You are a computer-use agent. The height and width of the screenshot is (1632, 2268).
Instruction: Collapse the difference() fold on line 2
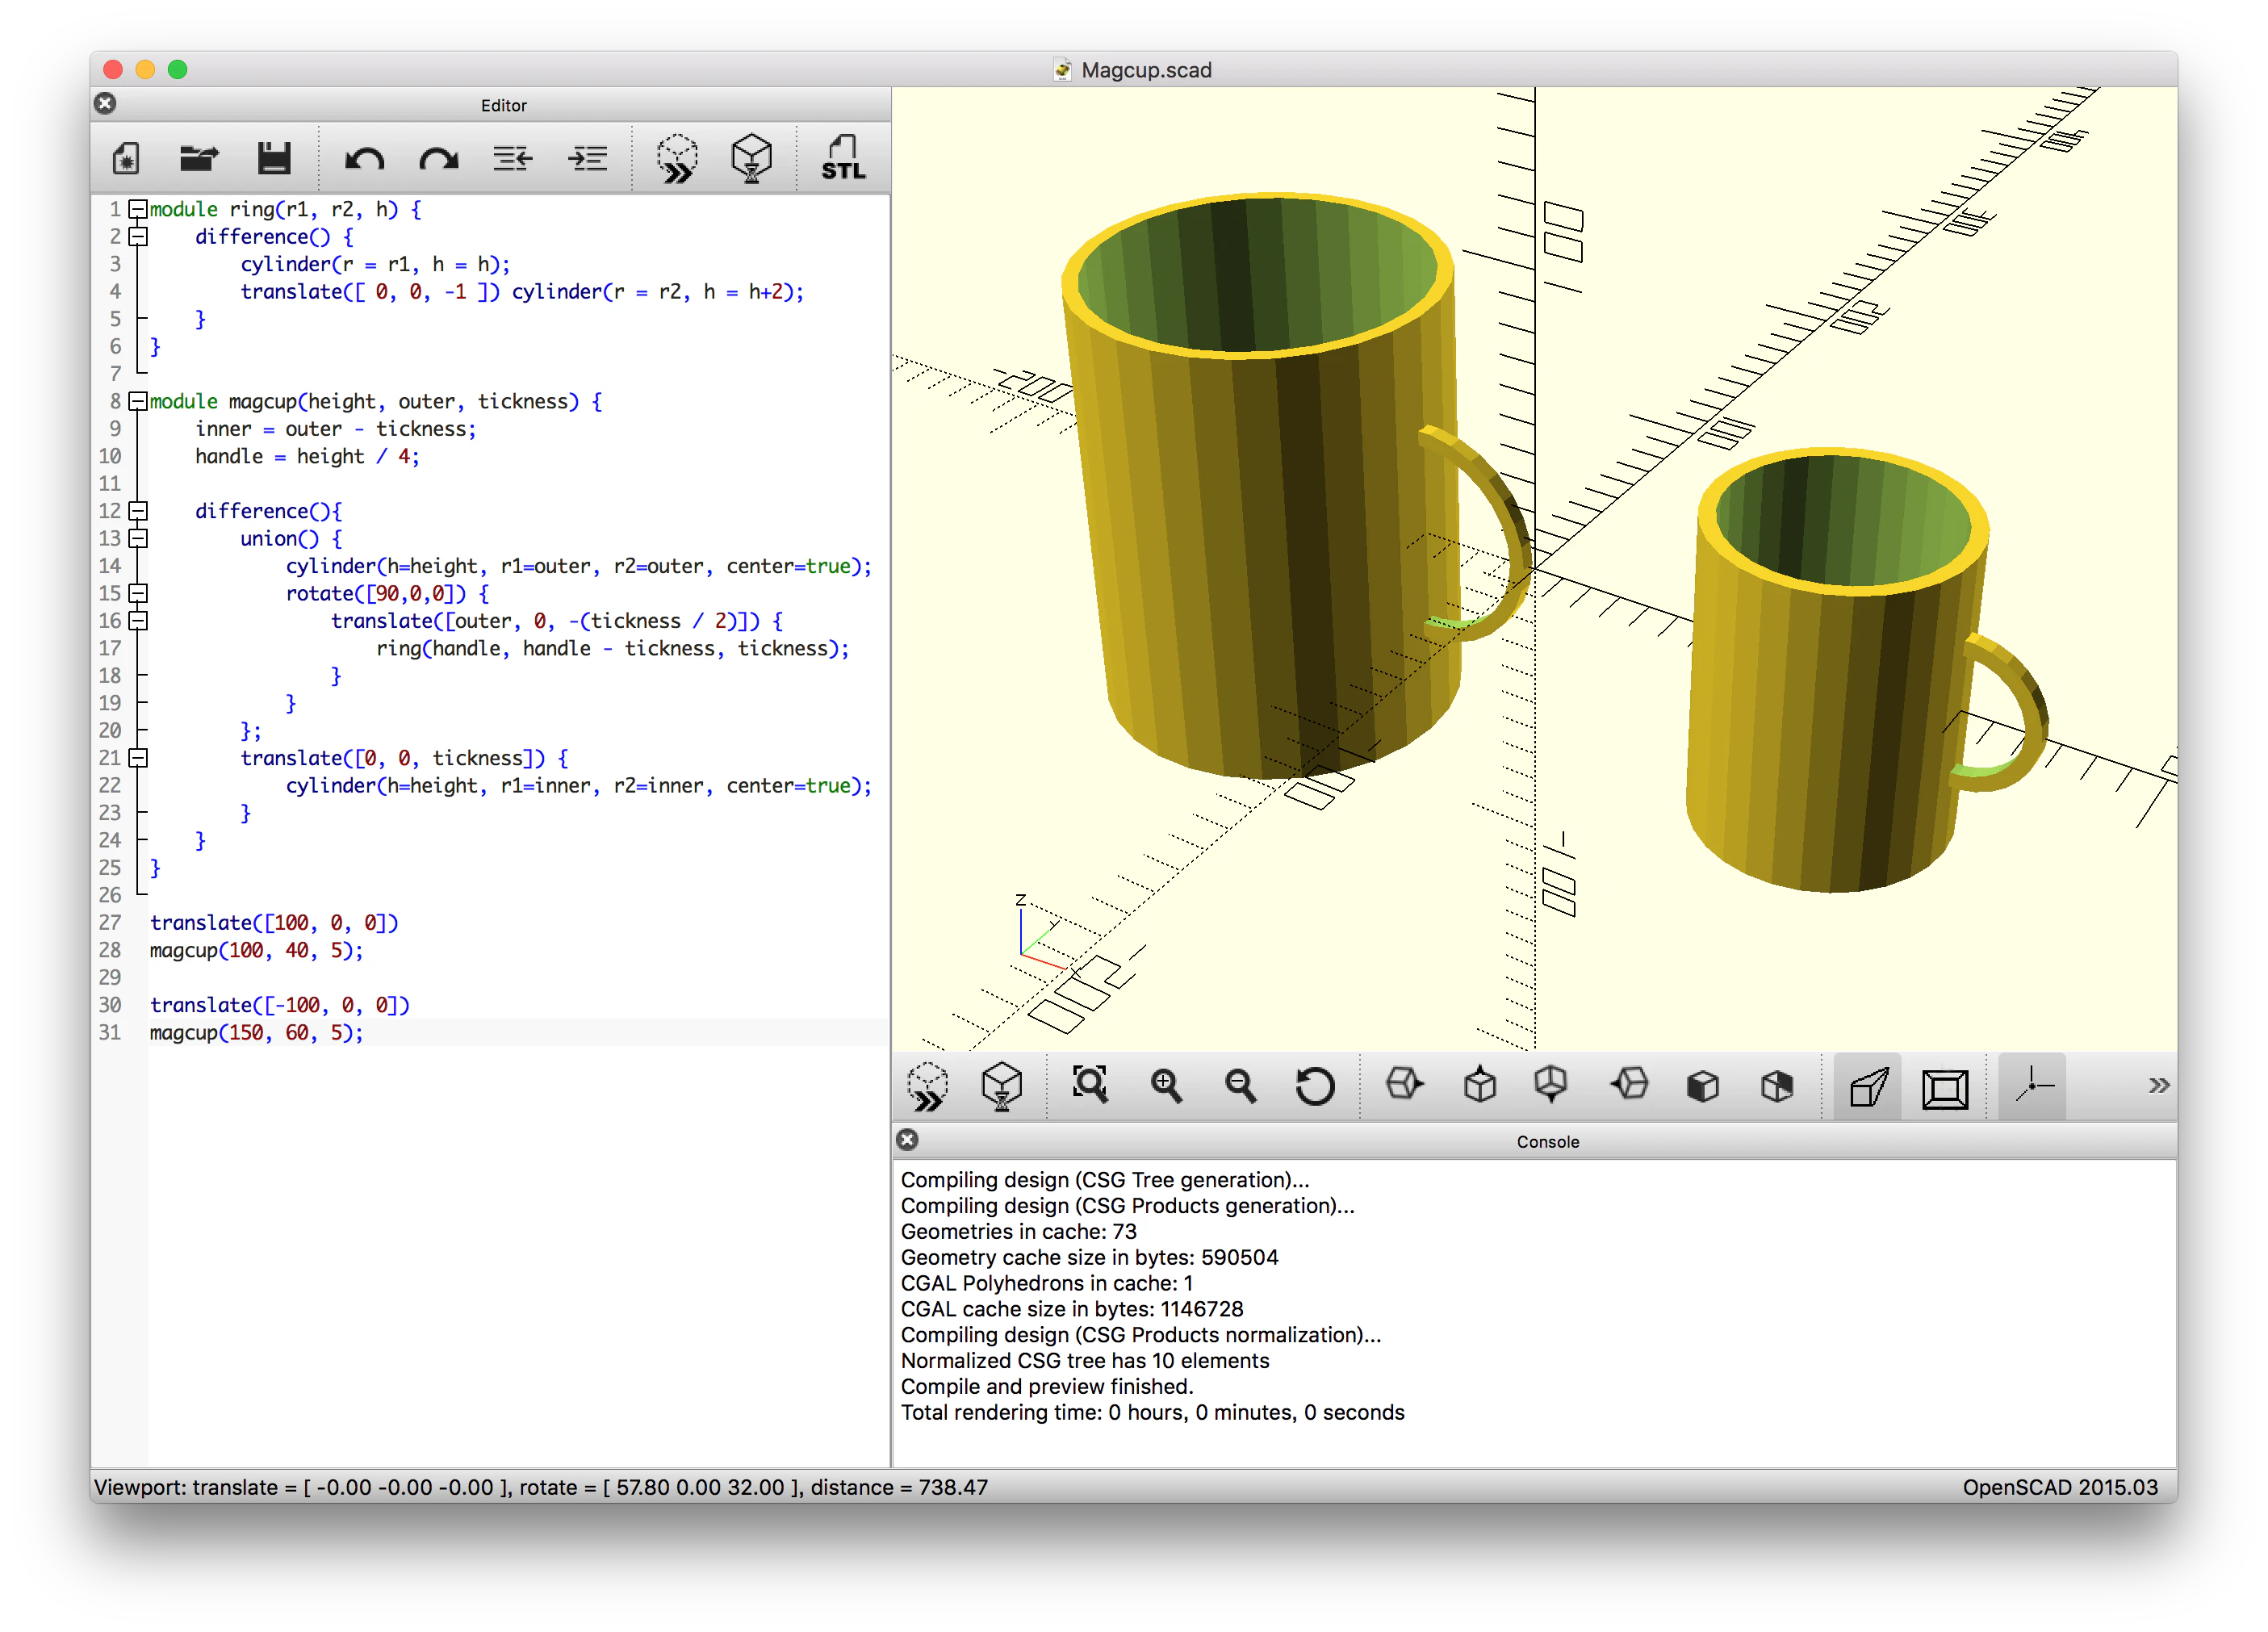pos(139,237)
